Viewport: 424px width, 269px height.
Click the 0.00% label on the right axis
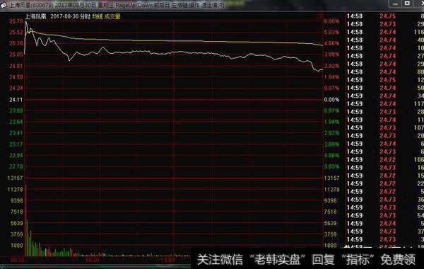click(331, 100)
